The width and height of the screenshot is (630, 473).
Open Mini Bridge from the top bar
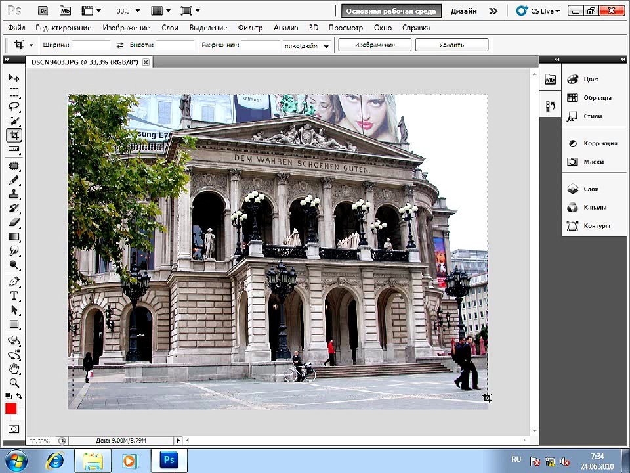tap(65, 11)
